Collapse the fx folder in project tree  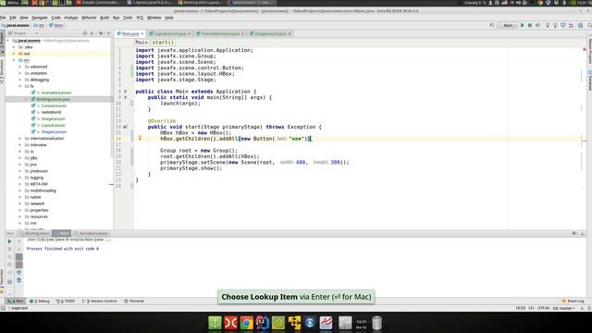point(20,86)
